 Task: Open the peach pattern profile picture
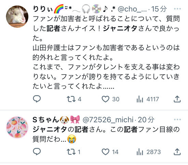coord(17,127)
